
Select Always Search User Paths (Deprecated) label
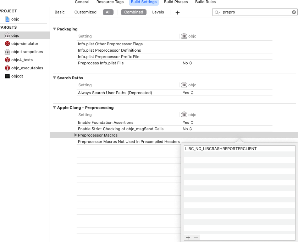pos(115,93)
